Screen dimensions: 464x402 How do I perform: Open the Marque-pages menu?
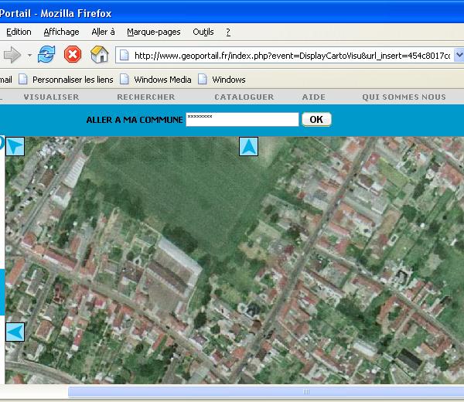coord(154,32)
